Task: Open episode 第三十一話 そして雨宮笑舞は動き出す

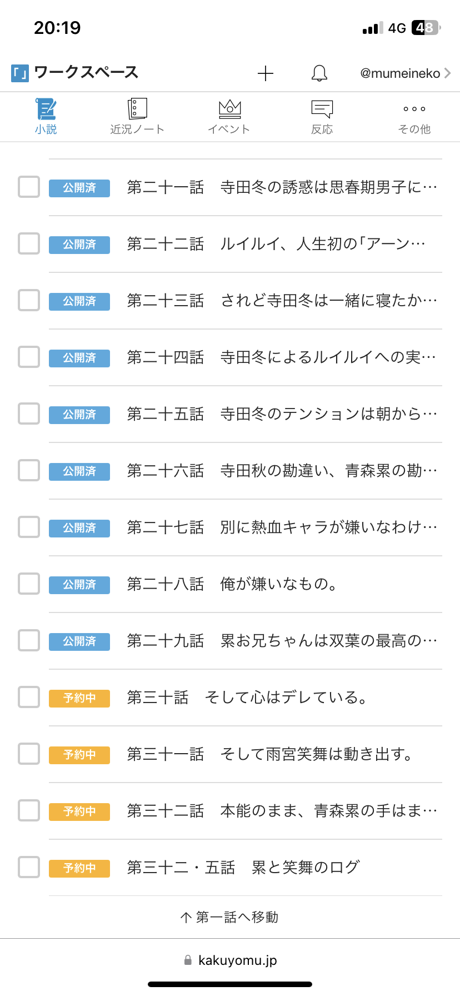Action: pyautogui.click(x=269, y=754)
